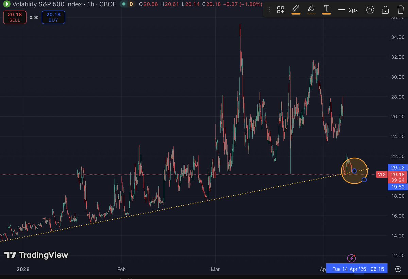
Task: Open drawing settings hexagon icon
Action: (x=370, y=9)
